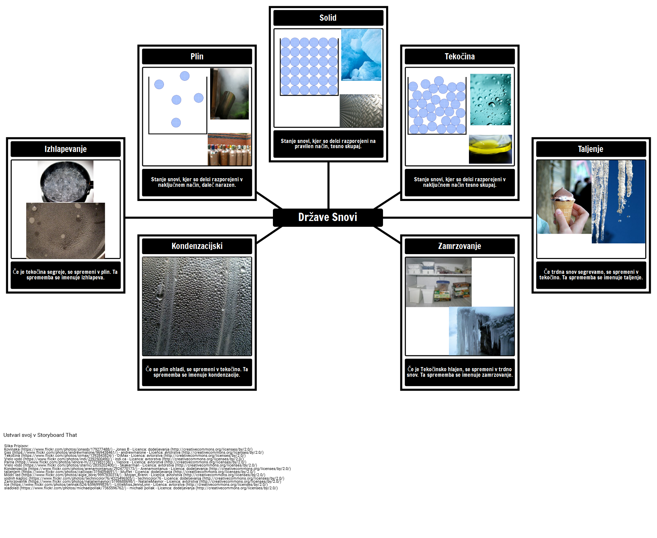Click "Ustvari svoj v Storyboard That" link

[40, 435]
